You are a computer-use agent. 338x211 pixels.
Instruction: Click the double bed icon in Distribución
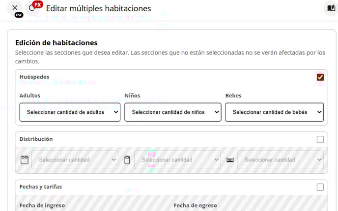click(25, 160)
